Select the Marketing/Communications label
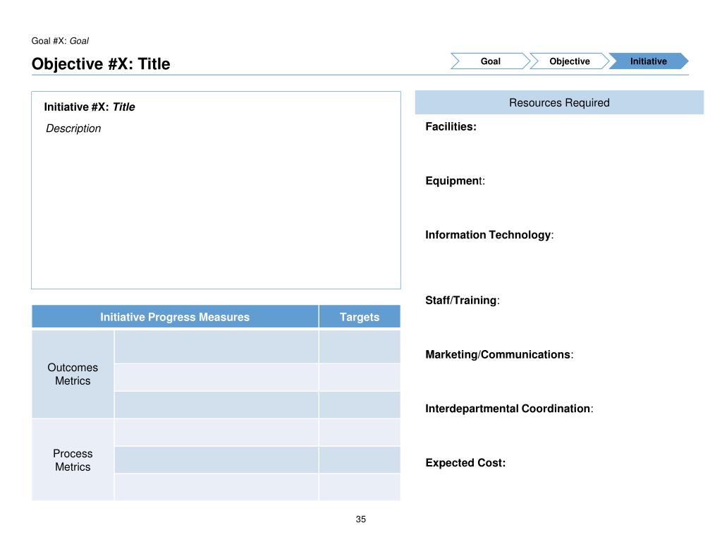This screenshot has height=542, width=722. click(498, 354)
